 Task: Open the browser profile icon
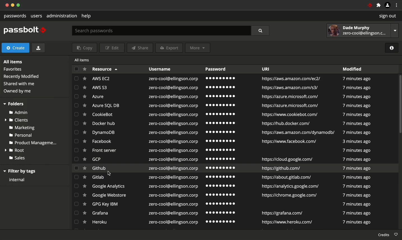click(x=387, y=5)
